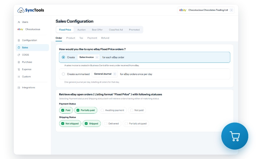The image size is (256, 159).
Task: Click the Expense receipt icon
Action: tap(19, 69)
